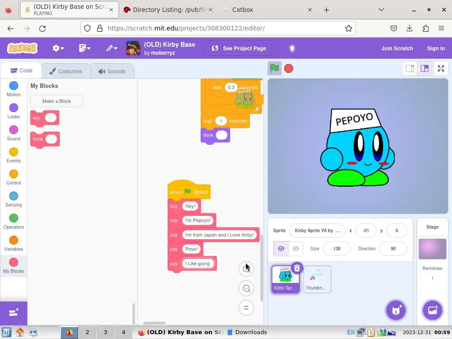This screenshot has width=452, height=339.
Task: Click the horizontal workspace scrollbar
Action: point(154,323)
